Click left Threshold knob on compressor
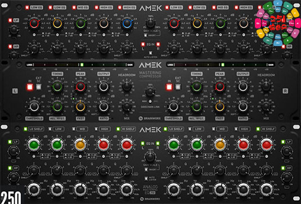 (34, 107)
